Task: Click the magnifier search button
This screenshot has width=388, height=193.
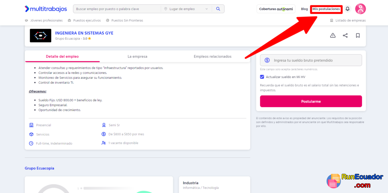Action: (218, 9)
